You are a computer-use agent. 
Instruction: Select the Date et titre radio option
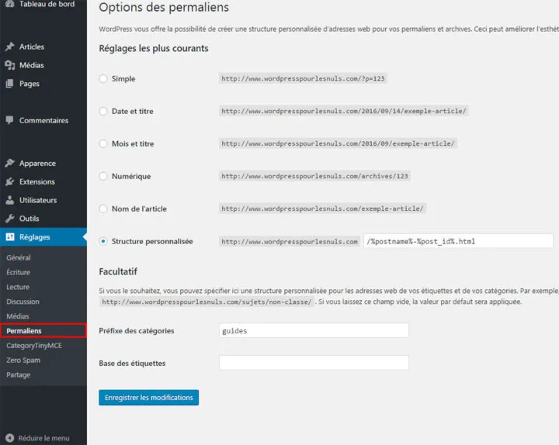(x=103, y=111)
